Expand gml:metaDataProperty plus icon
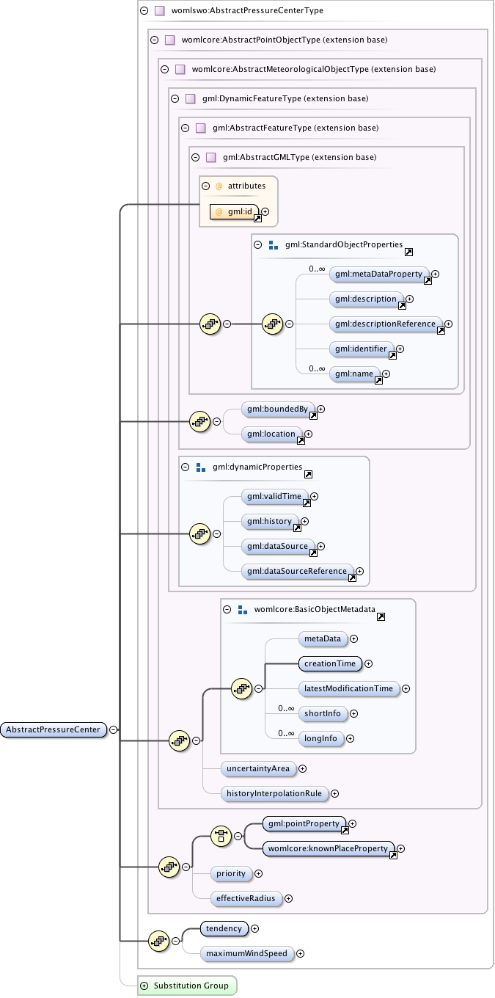Image resolution: width=495 pixels, height=998 pixels. pos(436,274)
